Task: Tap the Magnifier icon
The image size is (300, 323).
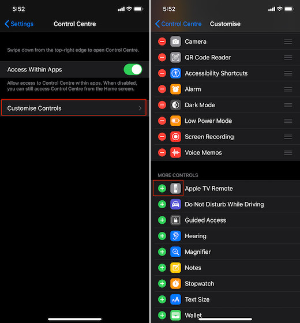Action: click(175, 251)
